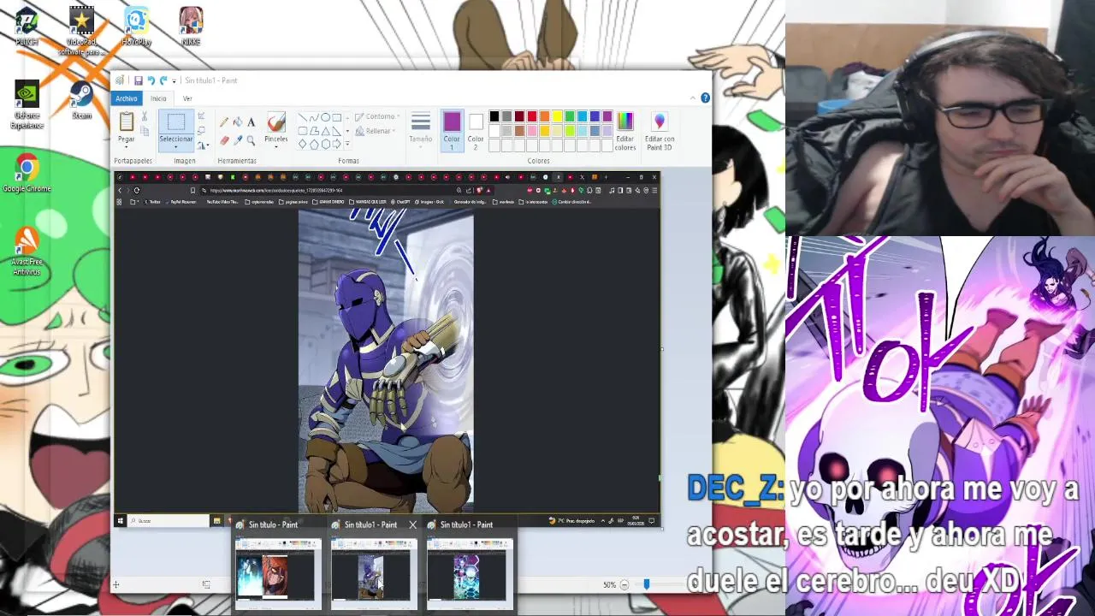
Task: Redo the action in Paint's title bar
Action: click(x=163, y=80)
